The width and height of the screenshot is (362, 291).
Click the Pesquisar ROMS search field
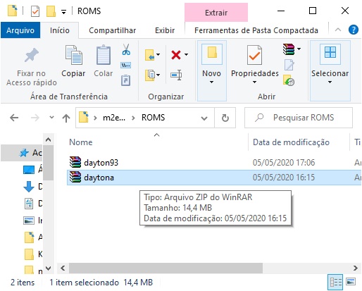pyautogui.click(x=299, y=118)
